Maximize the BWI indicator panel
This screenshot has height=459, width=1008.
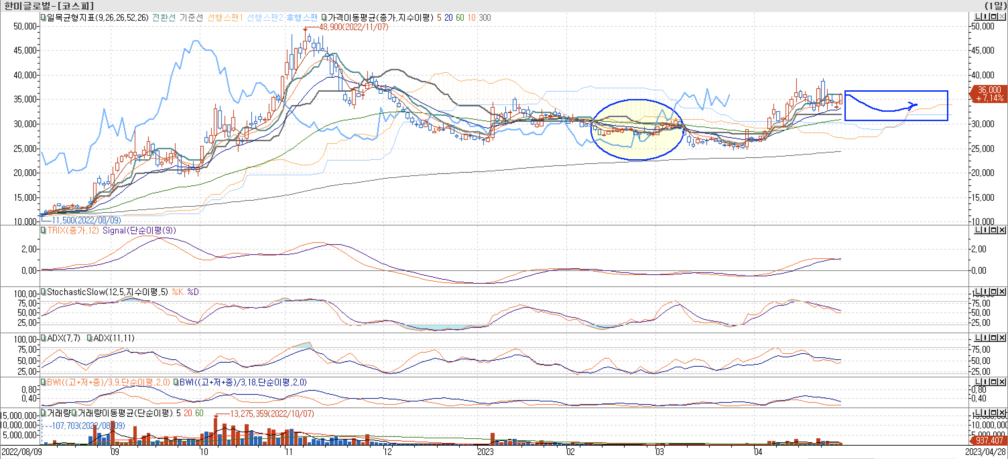click(x=994, y=382)
